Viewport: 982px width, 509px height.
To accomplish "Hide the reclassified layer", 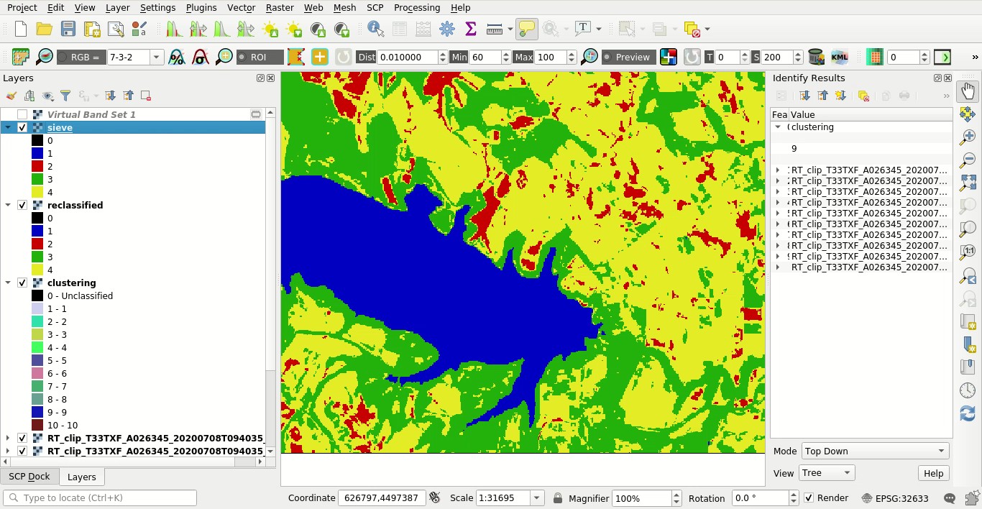I will pos(22,205).
